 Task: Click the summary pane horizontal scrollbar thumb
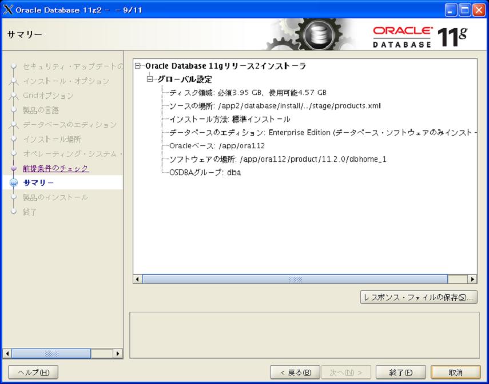[295, 279]
